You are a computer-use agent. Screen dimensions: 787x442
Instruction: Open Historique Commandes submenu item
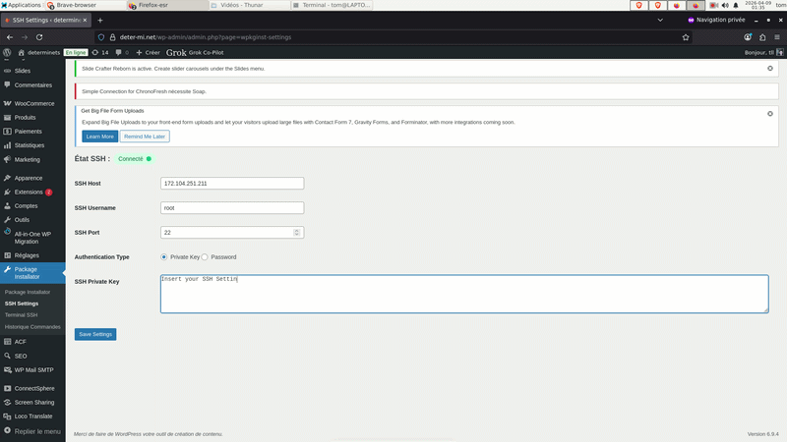(x=32, y=327)
